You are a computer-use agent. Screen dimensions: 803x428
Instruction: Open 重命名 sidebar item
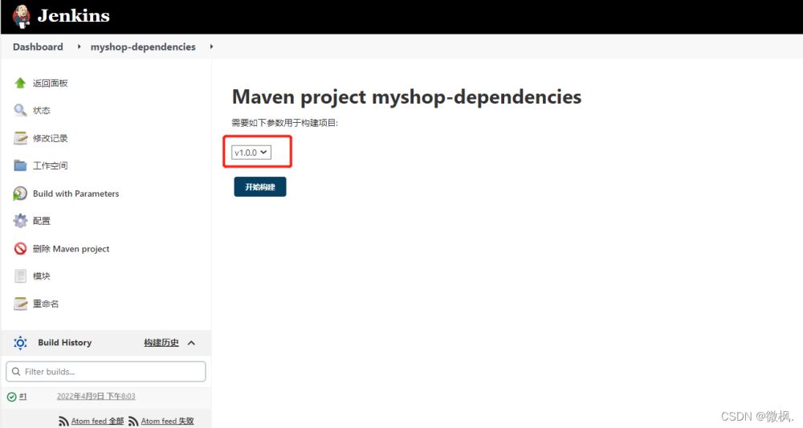tap(46, 304)
